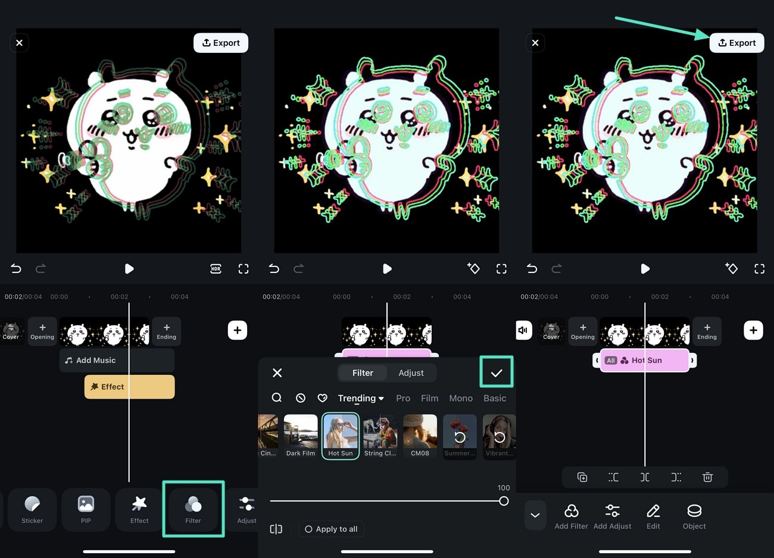The height and width of the screenshot is (558, 774).
Task: Add an Opening clip in left timeline
Action: 42,331
